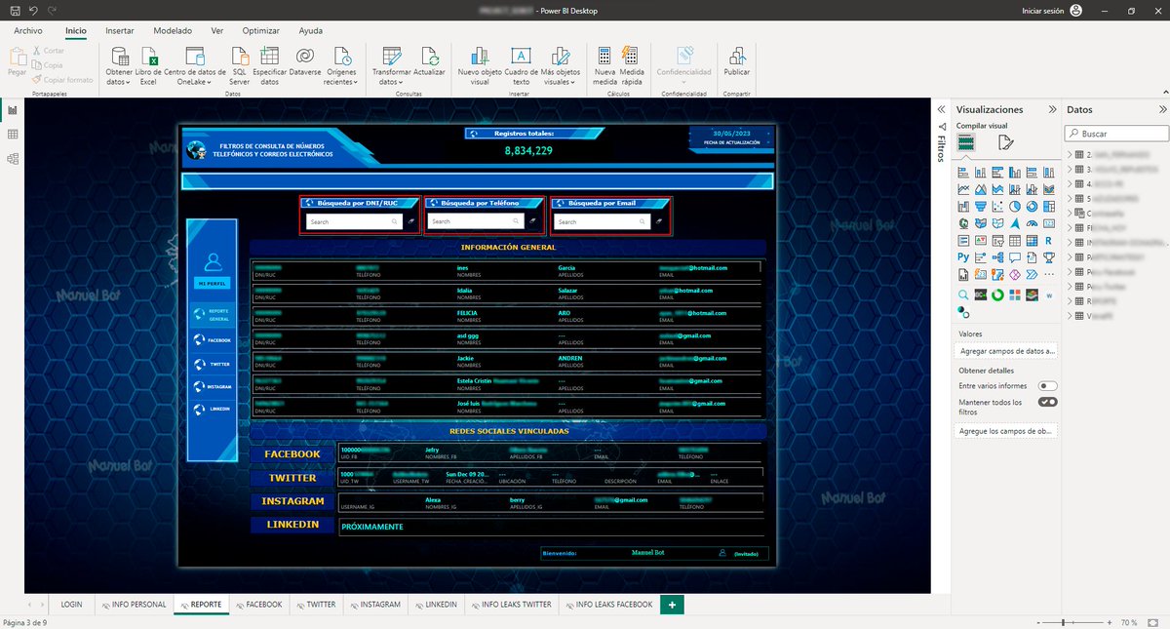The width and height of the screenshot is (1170, 629).
Task: Click REPORTE GENERAL in the report sidebar
Action: click(x=212, y=316)
